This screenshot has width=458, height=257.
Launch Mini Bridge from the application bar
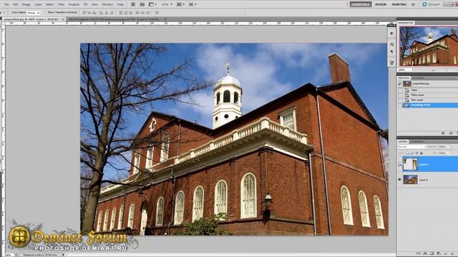[142, 4]
